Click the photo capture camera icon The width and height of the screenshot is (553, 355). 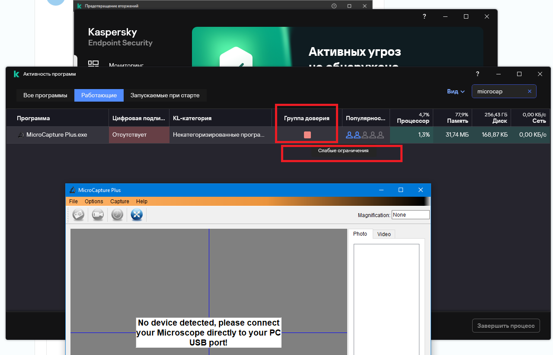point(78,215)
